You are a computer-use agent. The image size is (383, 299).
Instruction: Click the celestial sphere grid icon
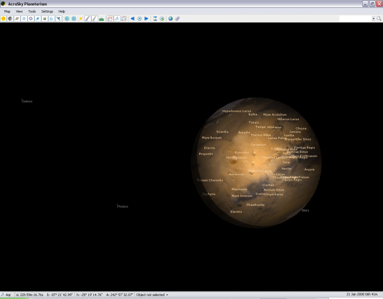tap(67, 18)
